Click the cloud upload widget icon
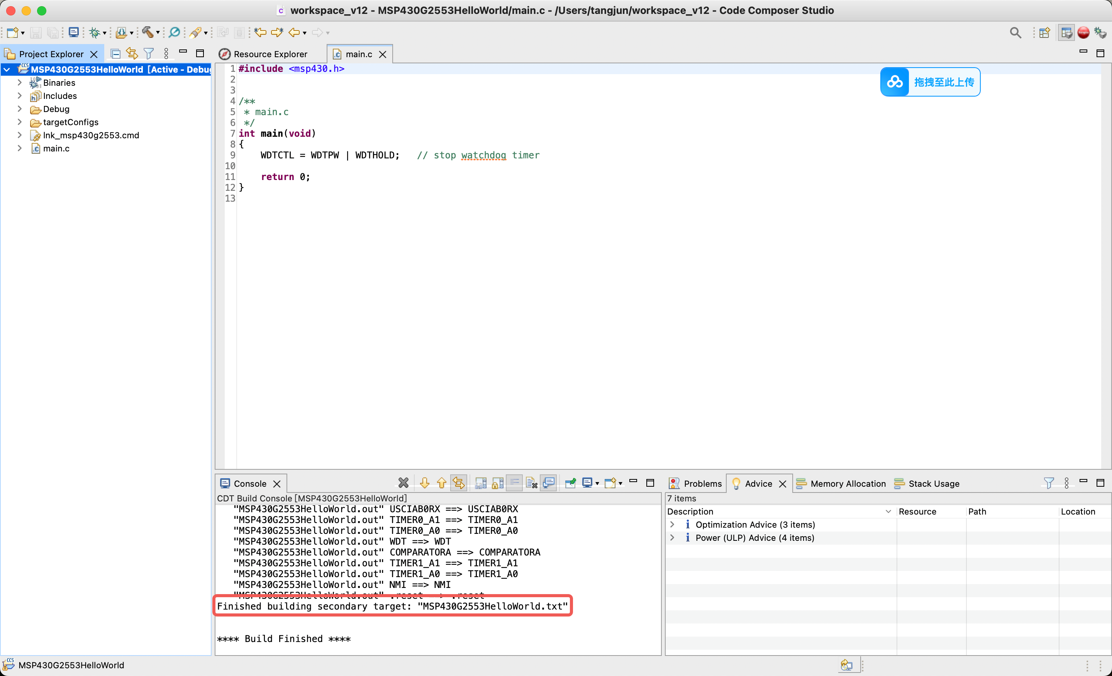The height and width of the screenshot is (676, 1112). pyautogui.click(x=895, y=82)
